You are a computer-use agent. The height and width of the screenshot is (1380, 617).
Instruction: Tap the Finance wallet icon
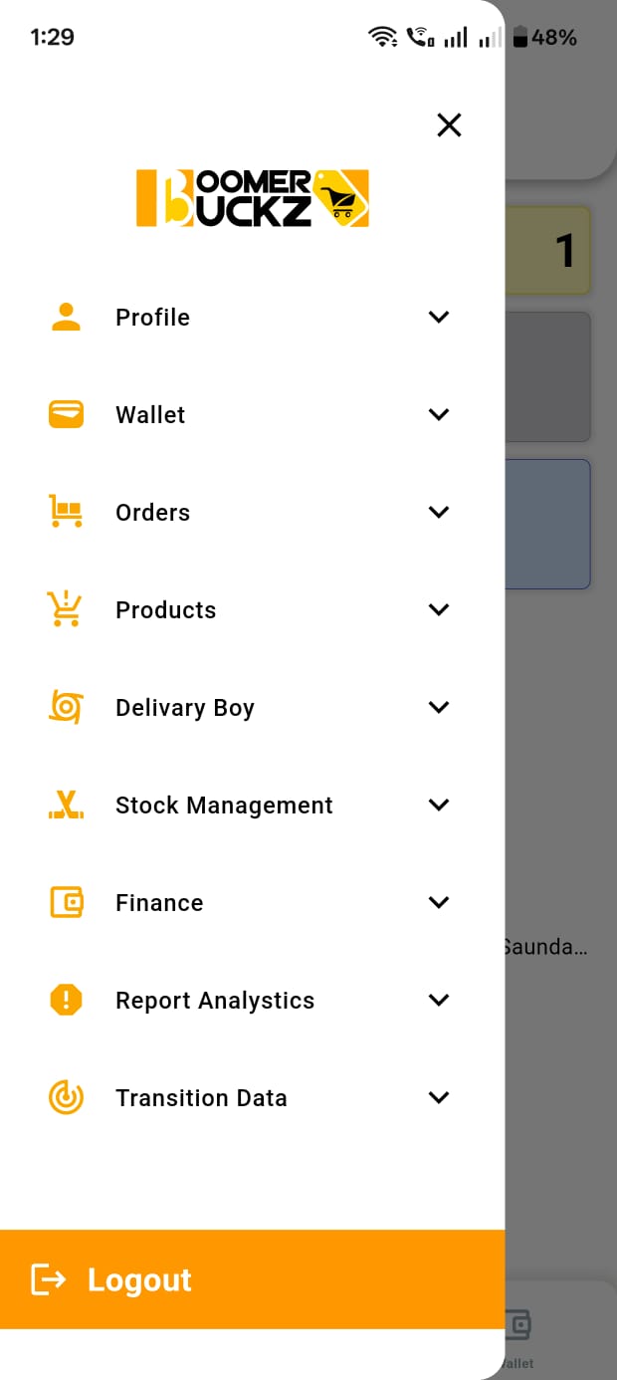click(66, 902)
